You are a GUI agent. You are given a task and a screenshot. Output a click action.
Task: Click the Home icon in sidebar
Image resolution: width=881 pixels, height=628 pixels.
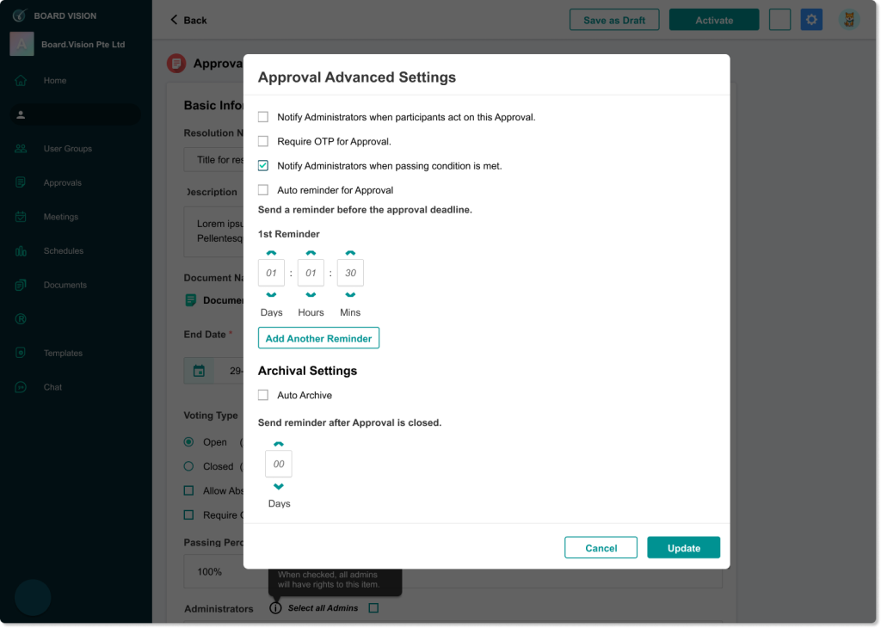point(21,81)
